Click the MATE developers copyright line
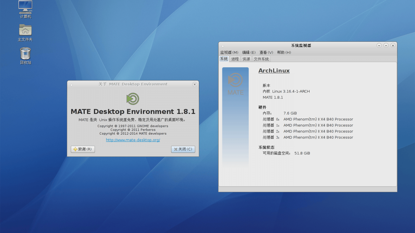 point(133,134)
